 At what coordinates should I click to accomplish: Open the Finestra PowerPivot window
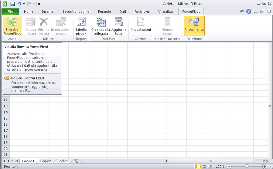tap(12, 26)
